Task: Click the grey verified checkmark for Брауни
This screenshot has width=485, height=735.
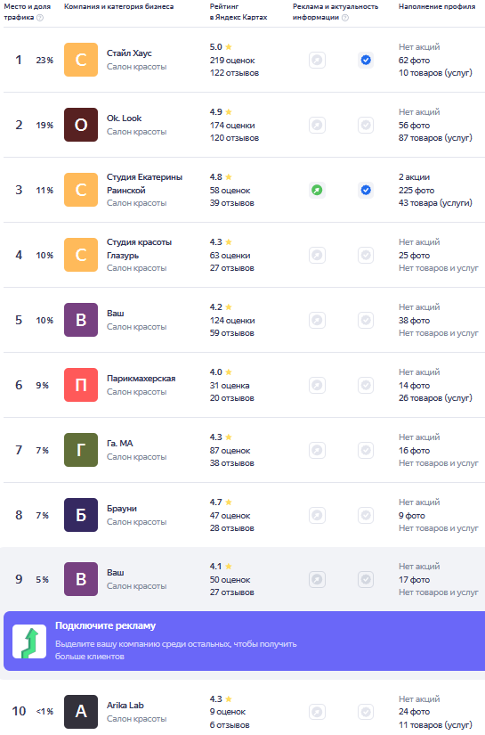Action: pos(366,515)
